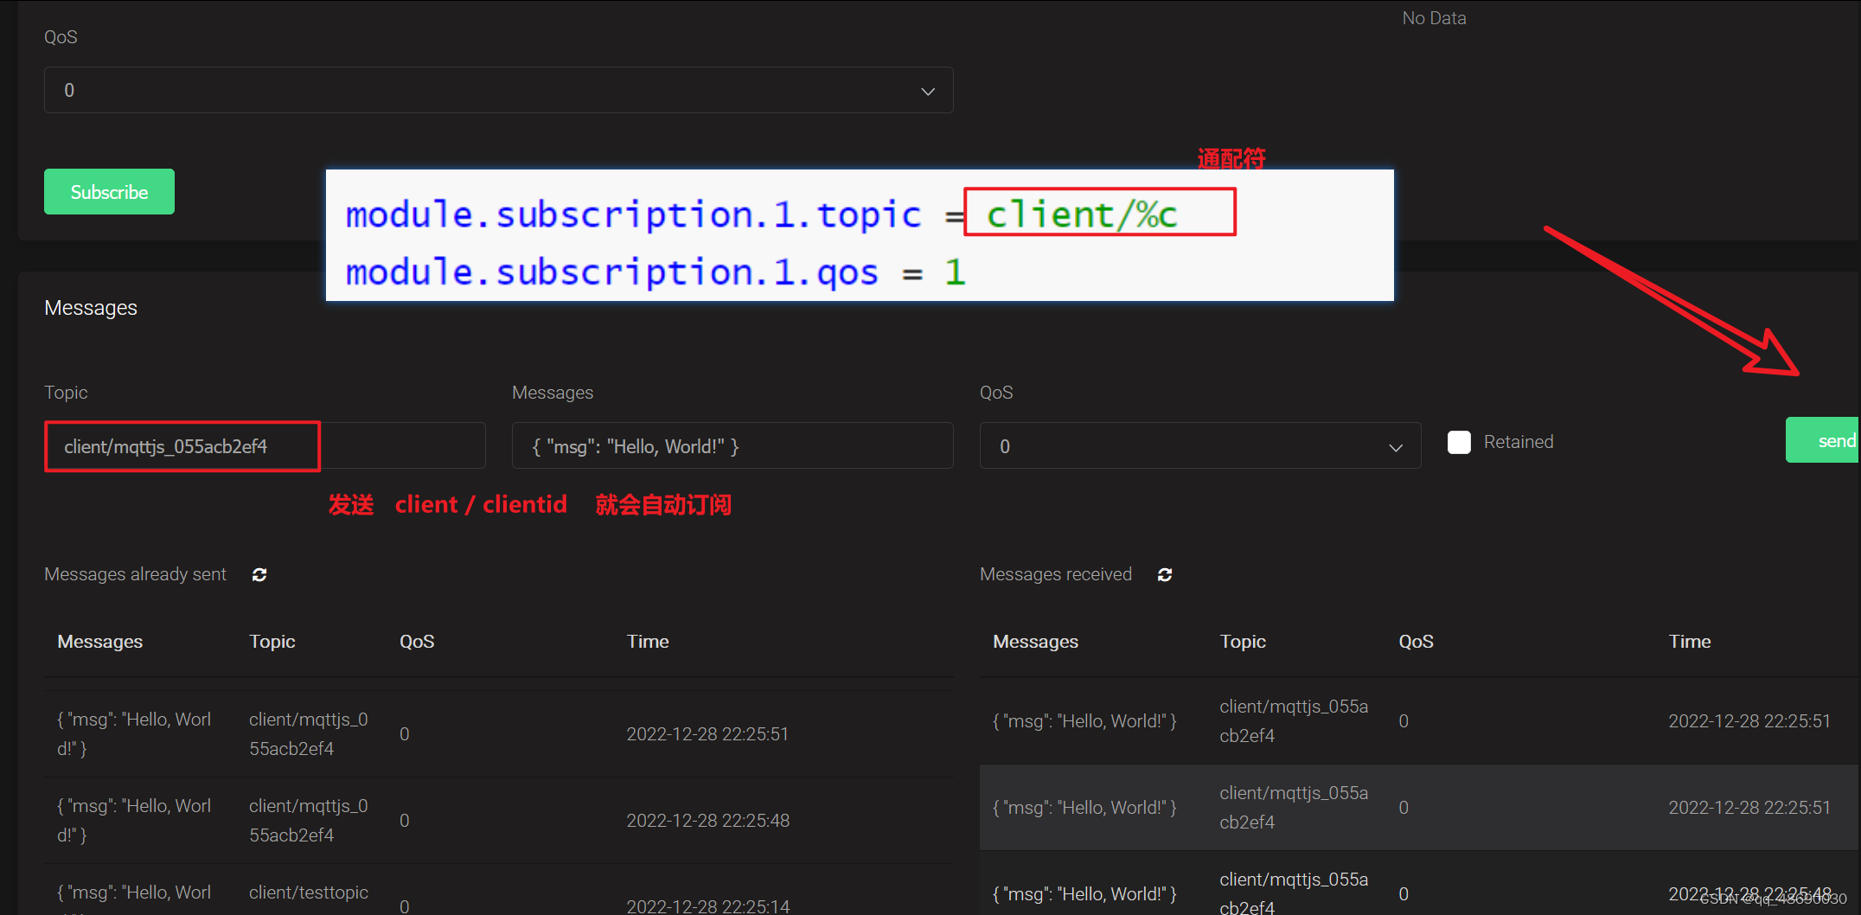Refresh the Messages received list

[x=1165, y=574]
